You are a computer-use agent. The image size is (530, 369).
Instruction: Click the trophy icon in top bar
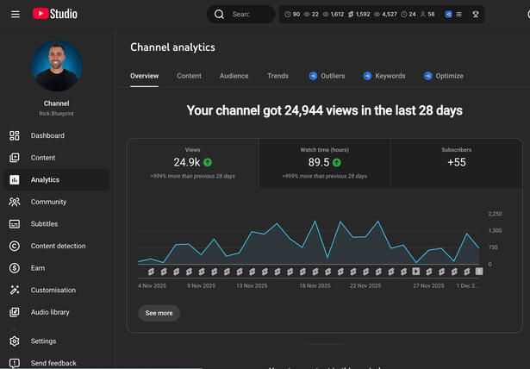(475, 15)
